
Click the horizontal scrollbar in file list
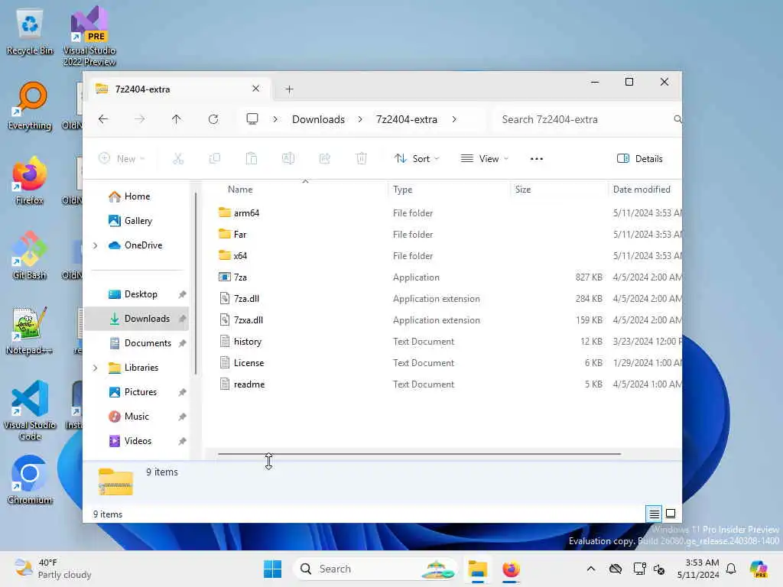pos(420,454)
